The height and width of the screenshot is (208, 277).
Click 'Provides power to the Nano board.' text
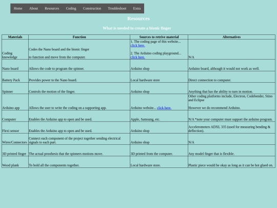(53, 80)
